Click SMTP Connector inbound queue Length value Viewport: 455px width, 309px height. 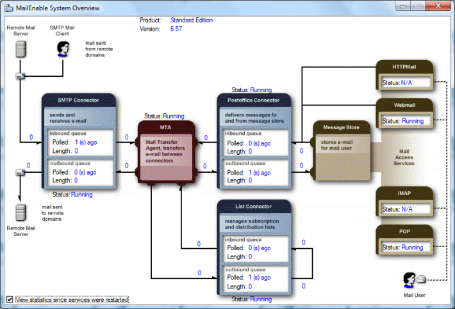coord(77,151)
